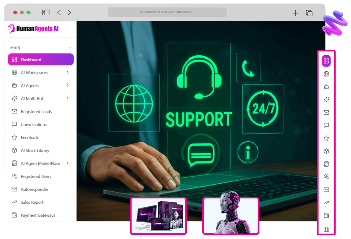Toggle the browser sidebar panel icon
This screenshot has width=351, height=239.
[x=46, y=13]
